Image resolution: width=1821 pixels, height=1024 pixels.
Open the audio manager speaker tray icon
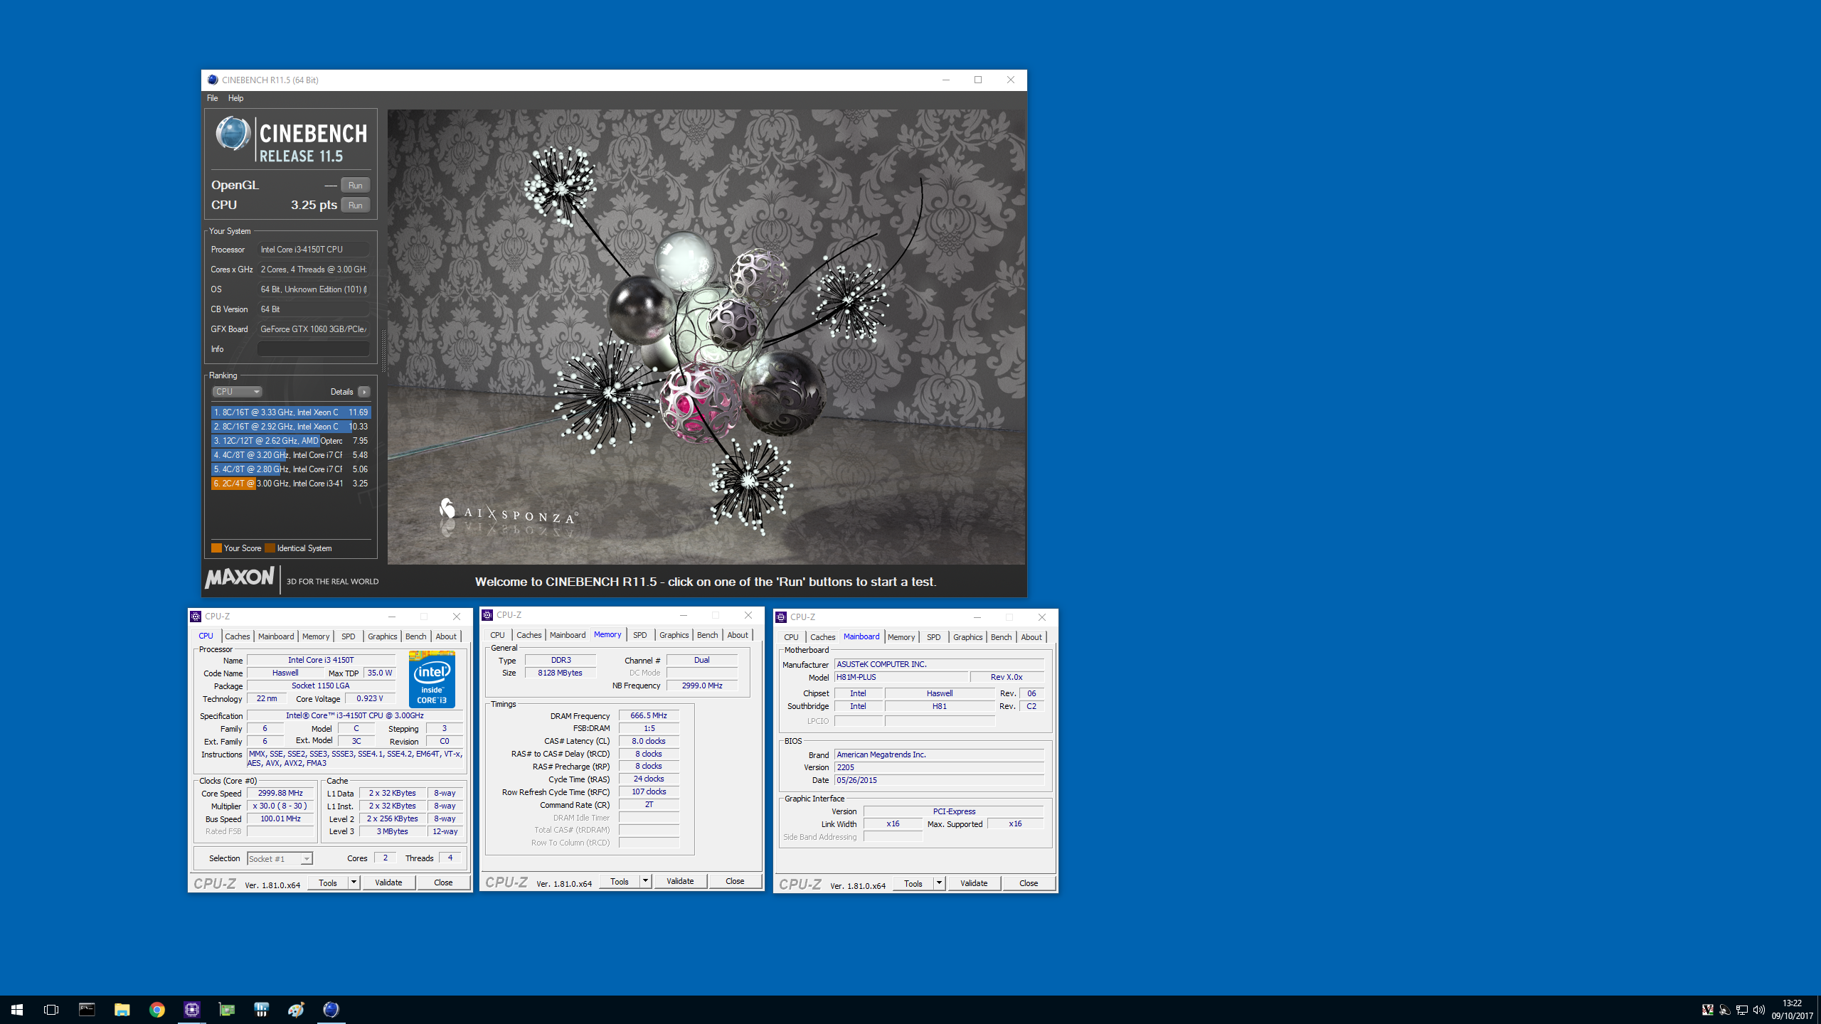click(1724, 1010)
